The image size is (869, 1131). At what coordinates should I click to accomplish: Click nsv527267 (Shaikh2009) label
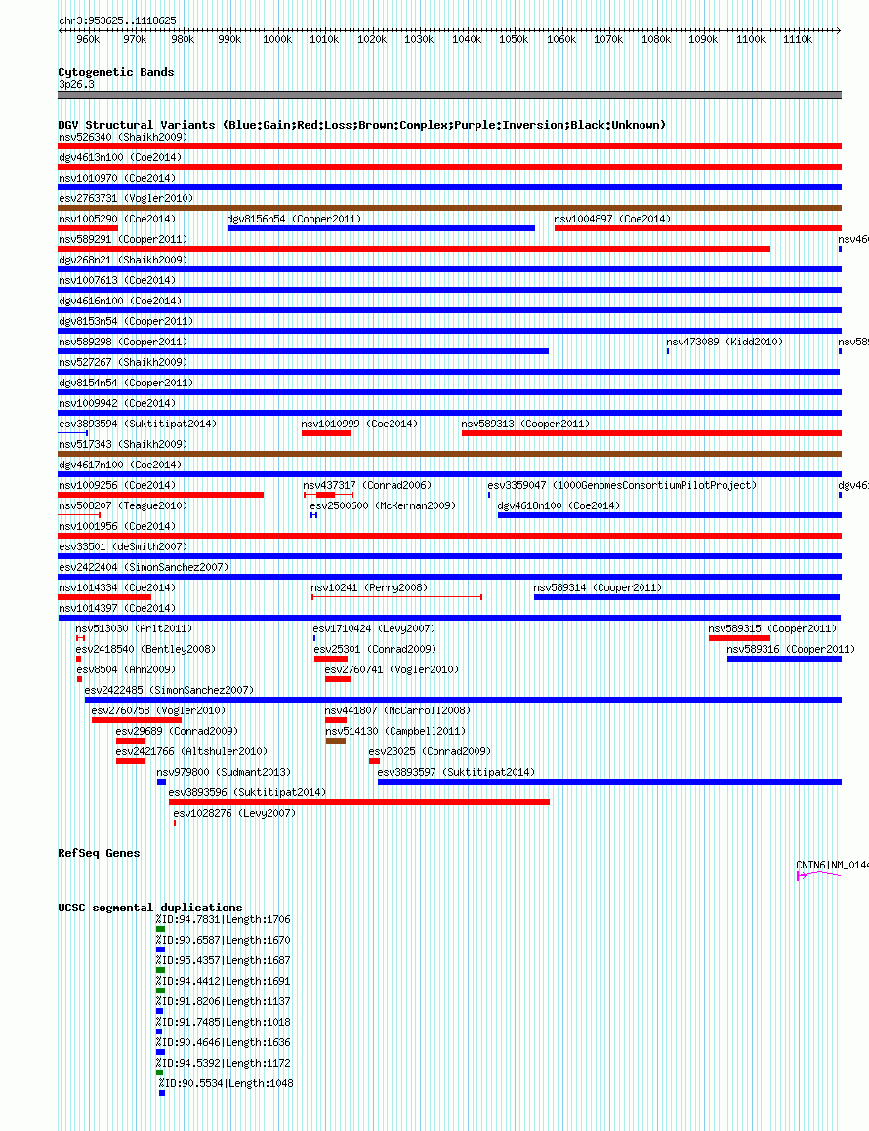click(123, 362)
